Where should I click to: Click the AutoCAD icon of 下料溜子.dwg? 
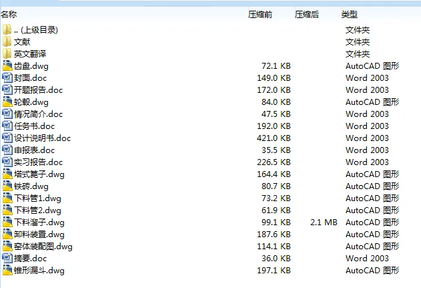7,222
